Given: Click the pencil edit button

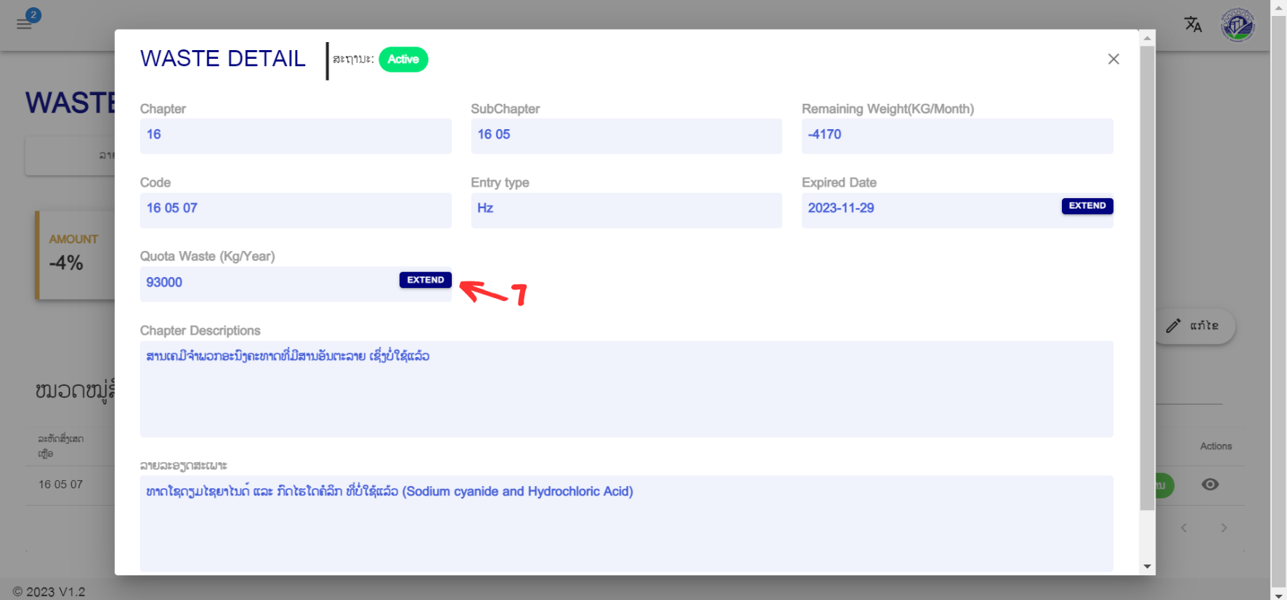Looking at the screenshot, I should (x=1195, y=326).
